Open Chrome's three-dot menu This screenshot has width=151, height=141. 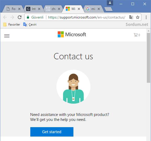146,17
